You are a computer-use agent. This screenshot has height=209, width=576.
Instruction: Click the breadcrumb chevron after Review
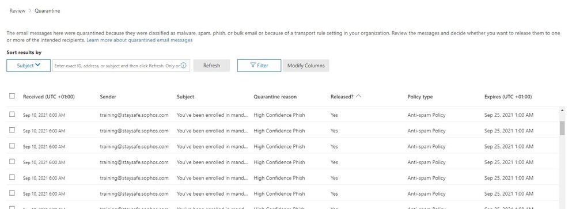(x=30, y=11)
